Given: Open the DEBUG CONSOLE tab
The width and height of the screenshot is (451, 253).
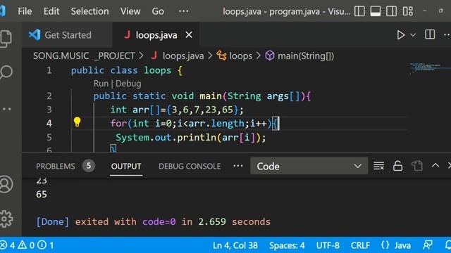Looking at the screenshot, I should tap(190, 166).
